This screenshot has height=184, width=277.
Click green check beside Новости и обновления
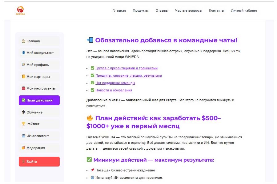coord(92,90)
